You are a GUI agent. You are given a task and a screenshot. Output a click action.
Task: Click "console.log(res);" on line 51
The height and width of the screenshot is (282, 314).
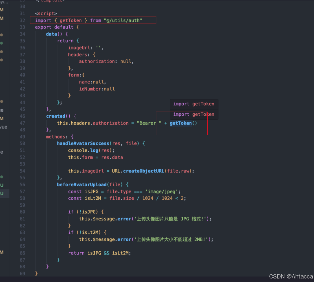[x=91, y=150]
